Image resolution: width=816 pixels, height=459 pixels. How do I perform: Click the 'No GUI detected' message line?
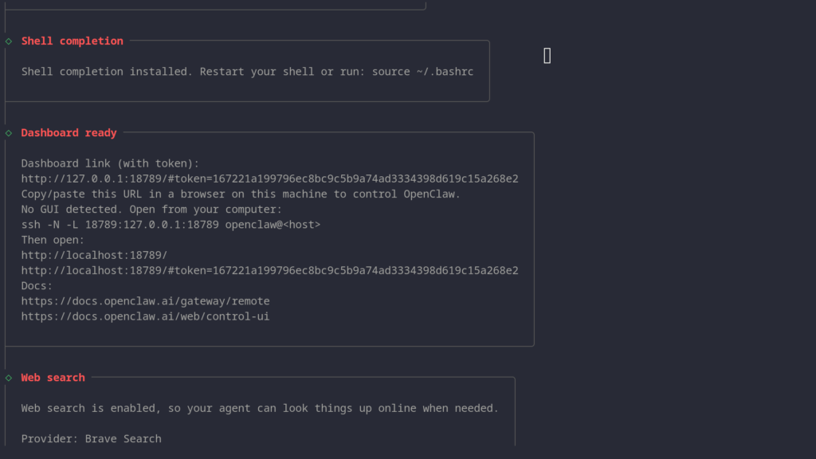151,210
